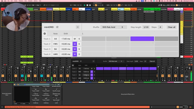
Task: Click Steps value 4 in large miniGRID
Action: click(160, 27)
